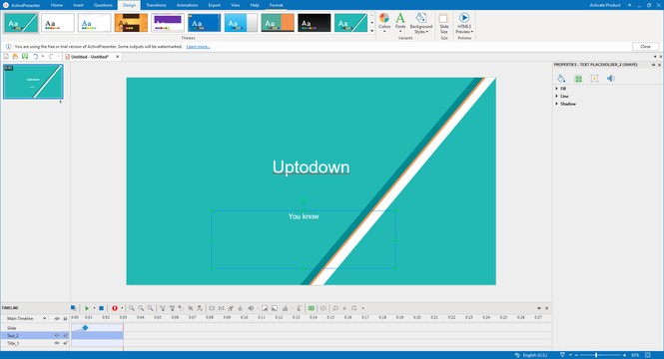Expand the Fill section in Properties
664x359 pixels.
pyautogui.click(x=561, y=89)
